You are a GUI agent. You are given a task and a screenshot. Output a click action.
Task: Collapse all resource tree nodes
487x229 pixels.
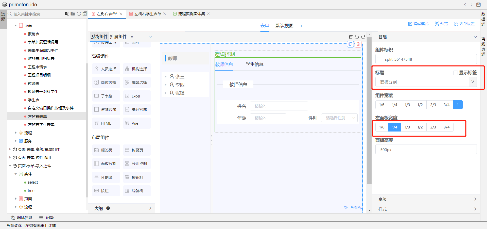(85, 14)
